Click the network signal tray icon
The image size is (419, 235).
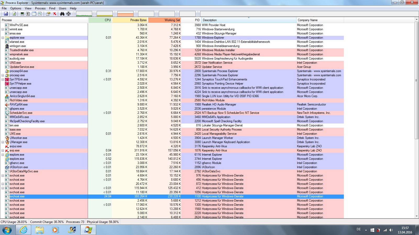tap(385, 230)
